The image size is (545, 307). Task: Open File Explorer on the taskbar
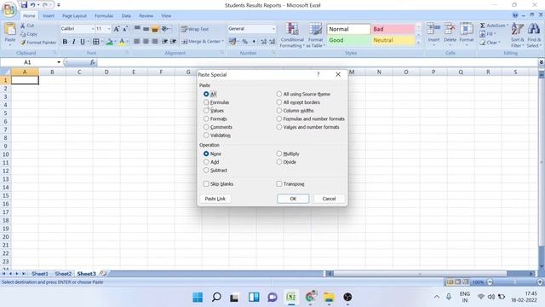pyautogui.click(x=329, y=297)
